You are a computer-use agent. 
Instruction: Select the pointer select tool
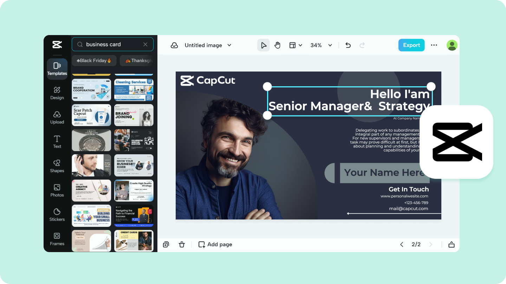click(264, 45)
